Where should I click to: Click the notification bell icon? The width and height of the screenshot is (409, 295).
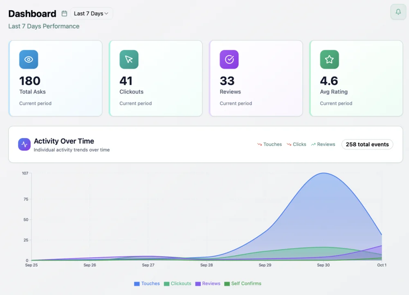point(398,12)
